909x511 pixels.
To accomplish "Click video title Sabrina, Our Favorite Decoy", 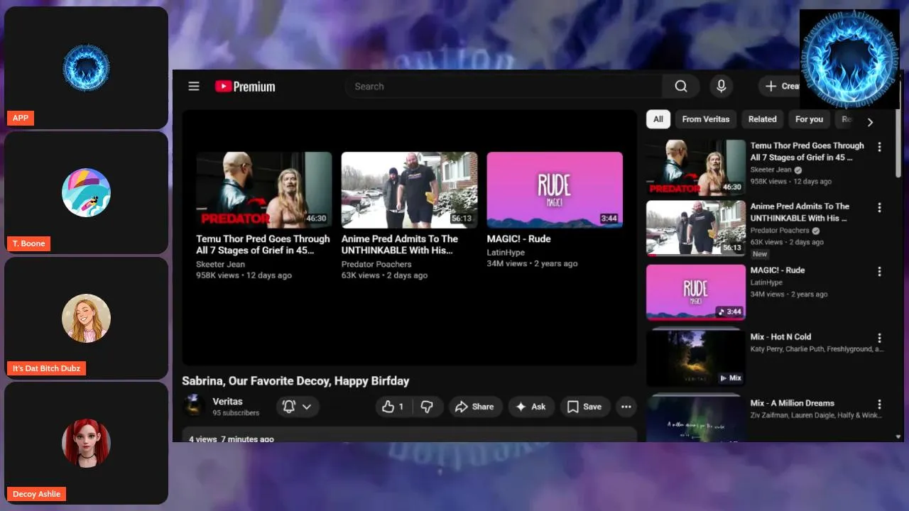I will click(295, 381).
